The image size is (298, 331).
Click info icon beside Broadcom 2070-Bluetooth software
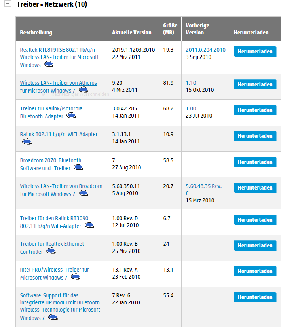78,167
